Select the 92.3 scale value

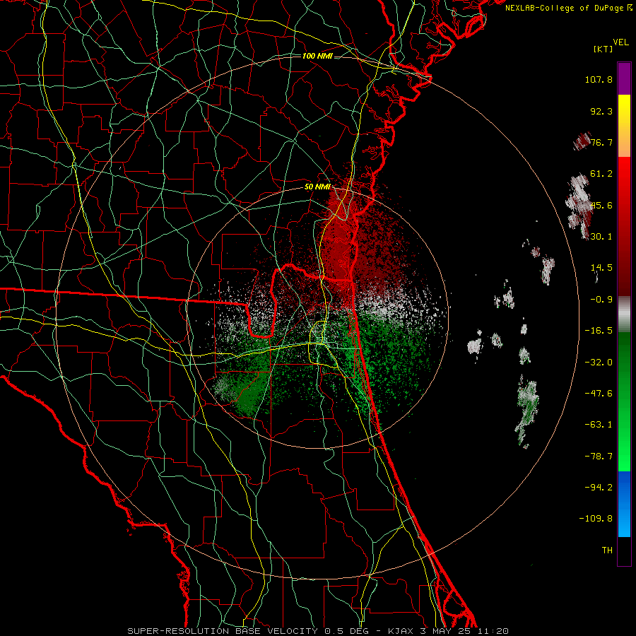tap(601, 111)
